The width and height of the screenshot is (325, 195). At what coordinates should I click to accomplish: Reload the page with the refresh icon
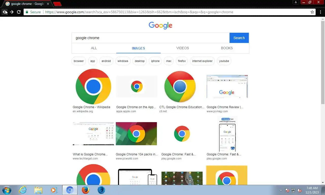click(19, 12)
